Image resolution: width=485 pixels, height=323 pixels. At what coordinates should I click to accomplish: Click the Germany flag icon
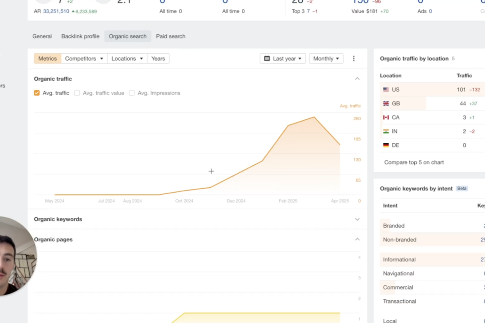point(386,145)
